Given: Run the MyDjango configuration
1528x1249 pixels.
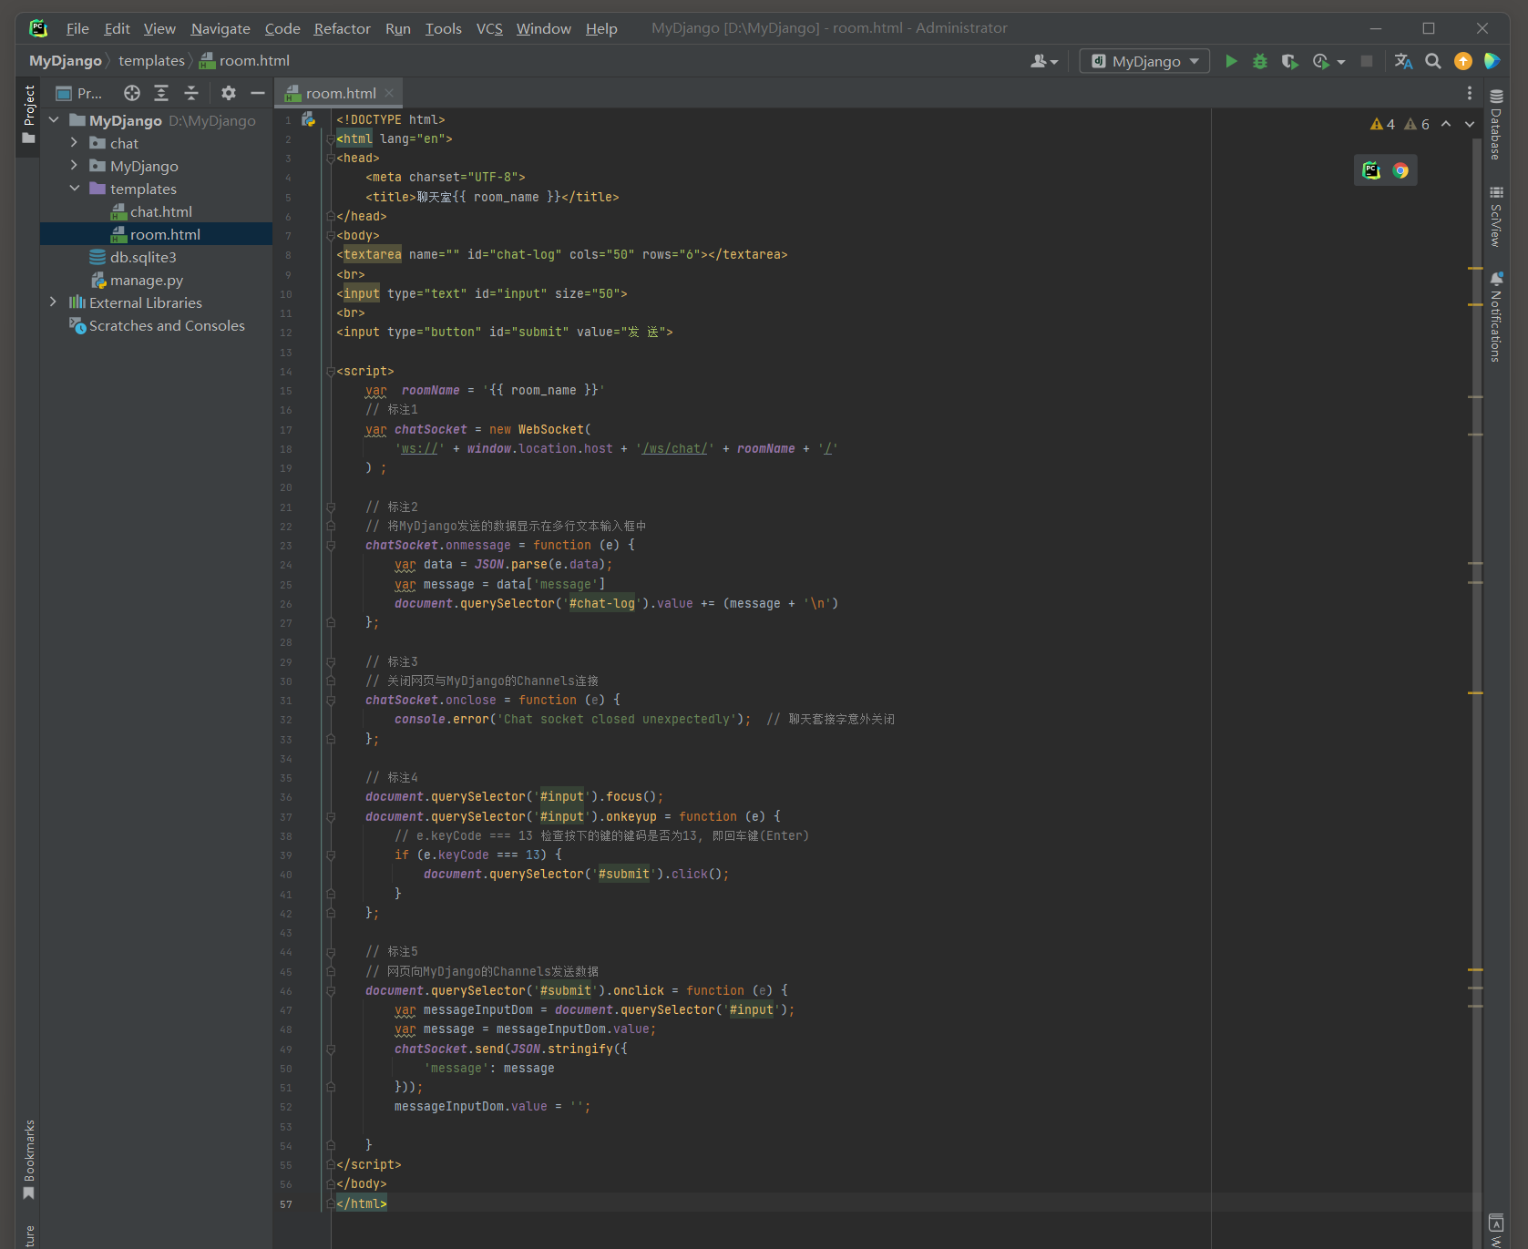Looking at the screenshot, I should pos(1231,61).
